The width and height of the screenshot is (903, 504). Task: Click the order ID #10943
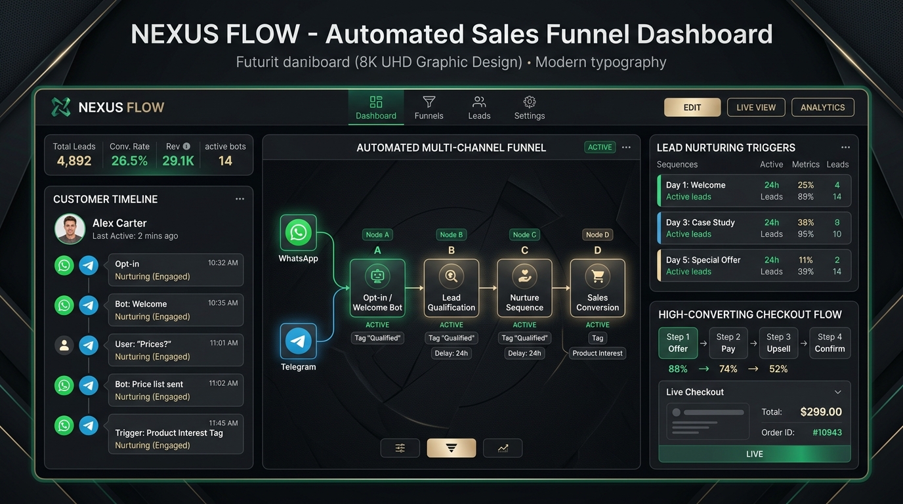(x=827, y=432)
